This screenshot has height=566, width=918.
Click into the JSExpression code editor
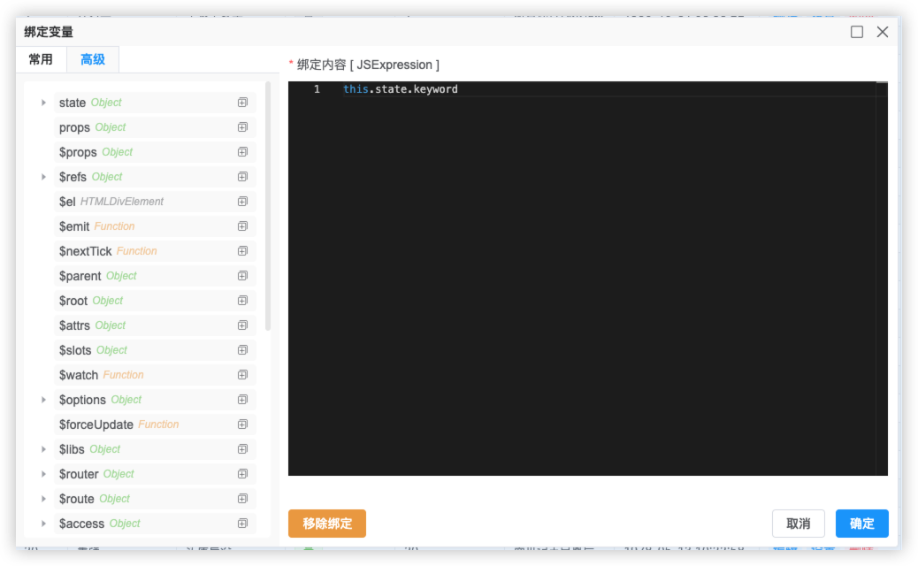tap(588, 279)
